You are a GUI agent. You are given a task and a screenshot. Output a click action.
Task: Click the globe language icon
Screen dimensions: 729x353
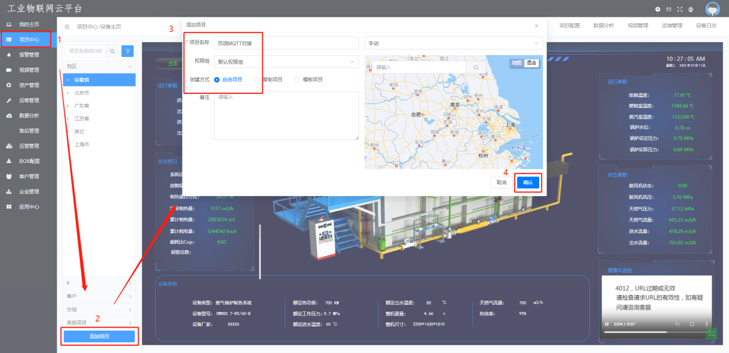[x=691, y=10]
